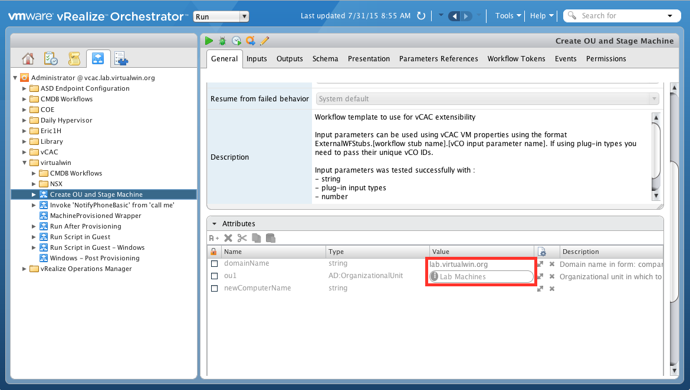Image resolution: width=690 pixels, height=390 pixels.
Task: Toggle the lock checkbox for domainName
Action: [214, 264]
